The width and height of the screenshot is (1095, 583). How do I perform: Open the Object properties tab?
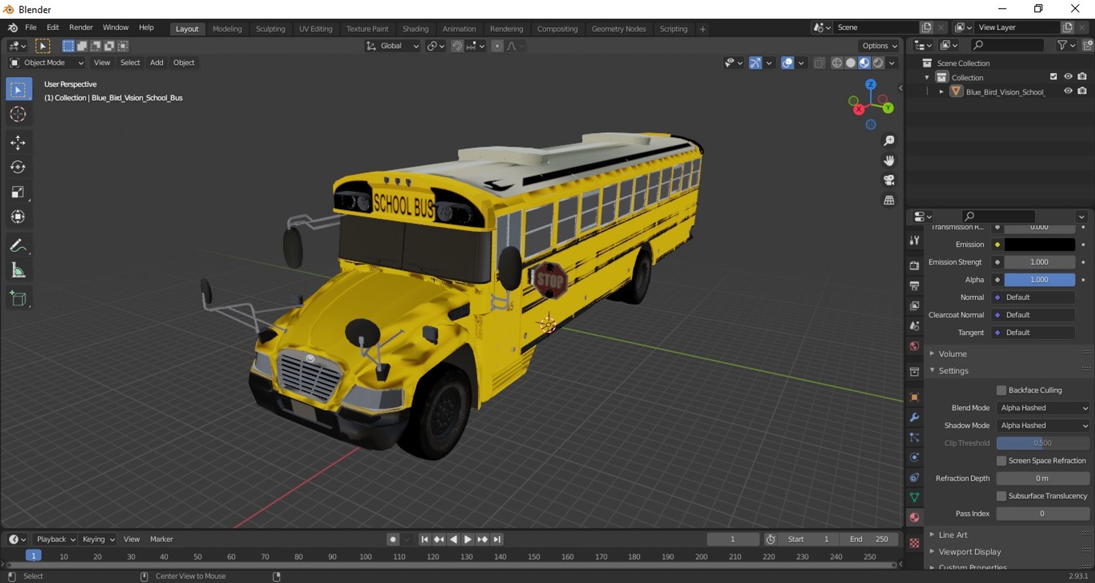point(914,397)
